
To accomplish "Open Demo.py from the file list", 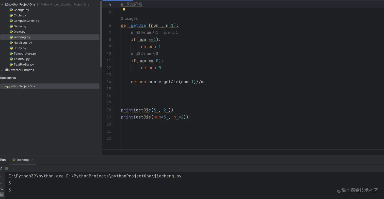I will pos(20,26).
